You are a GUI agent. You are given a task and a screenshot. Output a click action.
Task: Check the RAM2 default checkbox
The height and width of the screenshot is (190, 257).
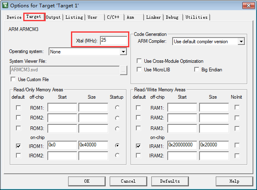pos(138,117)
